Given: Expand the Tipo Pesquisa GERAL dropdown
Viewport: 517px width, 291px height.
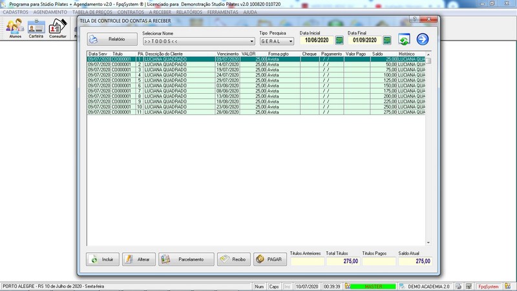Looking at the screenshot, I should [291, 41].
